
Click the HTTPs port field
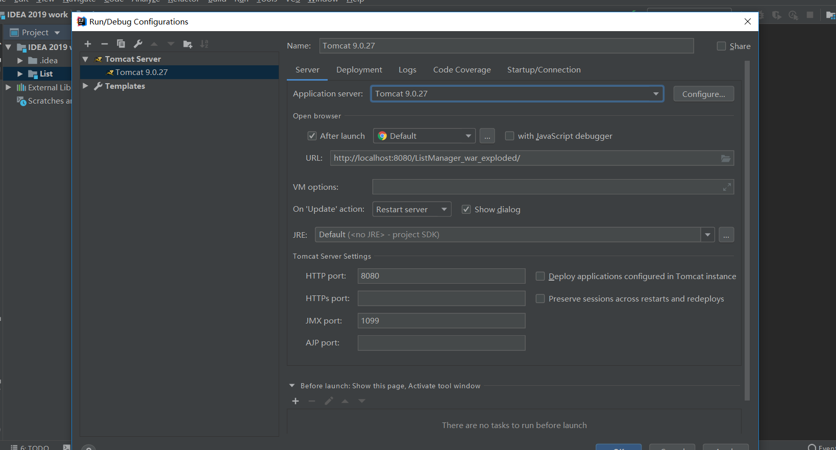[441, 298]
